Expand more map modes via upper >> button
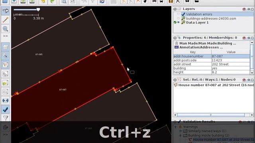The height and width of the screenshot is (143, 255). pyautogui.click(x=5, y=36)
